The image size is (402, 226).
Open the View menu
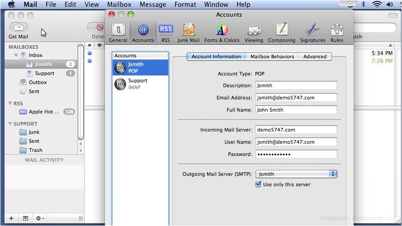coord(91,5)
